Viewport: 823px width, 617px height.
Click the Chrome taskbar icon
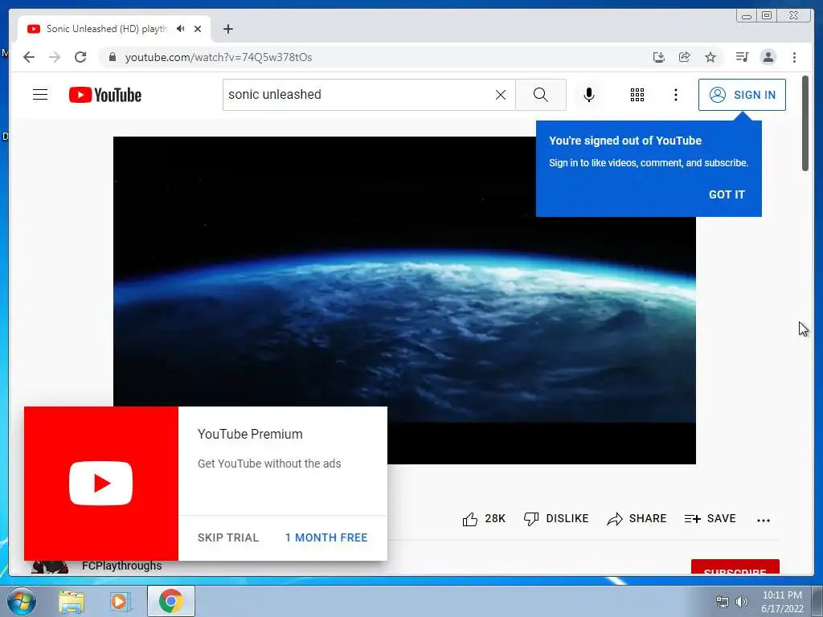click(171, 601)
